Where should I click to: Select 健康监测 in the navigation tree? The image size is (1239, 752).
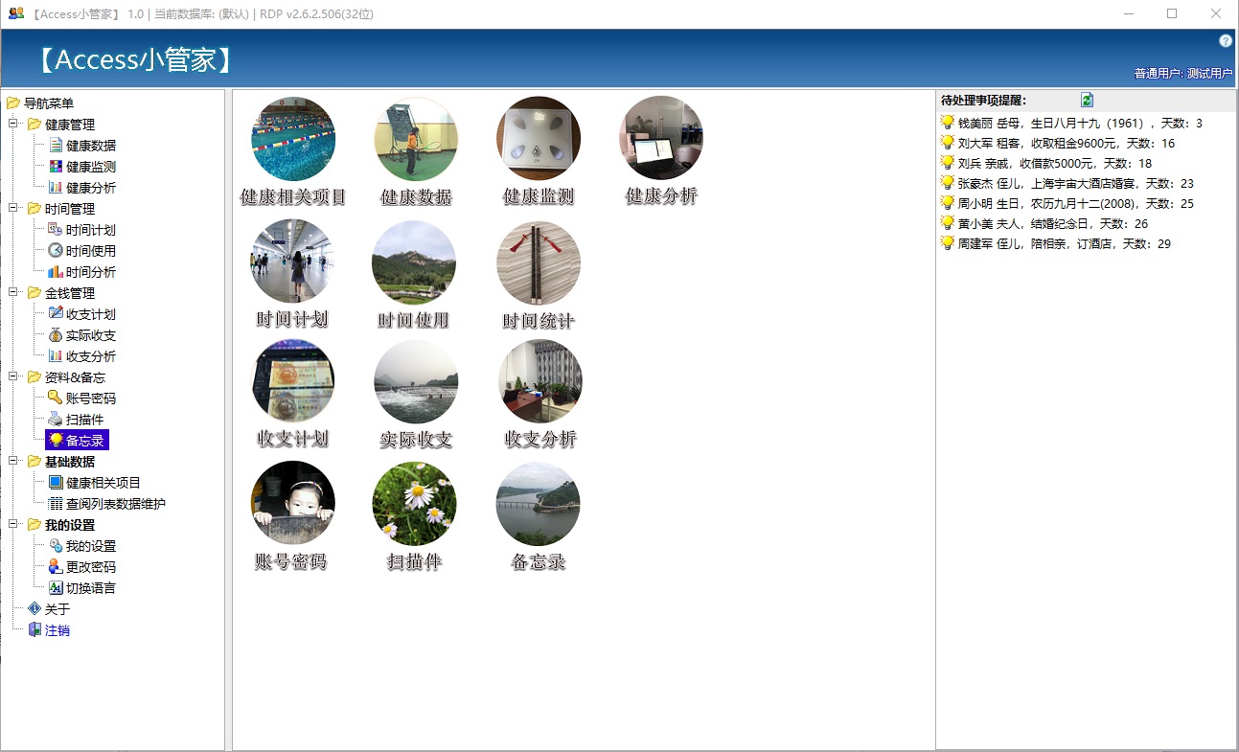click(91, 167)
